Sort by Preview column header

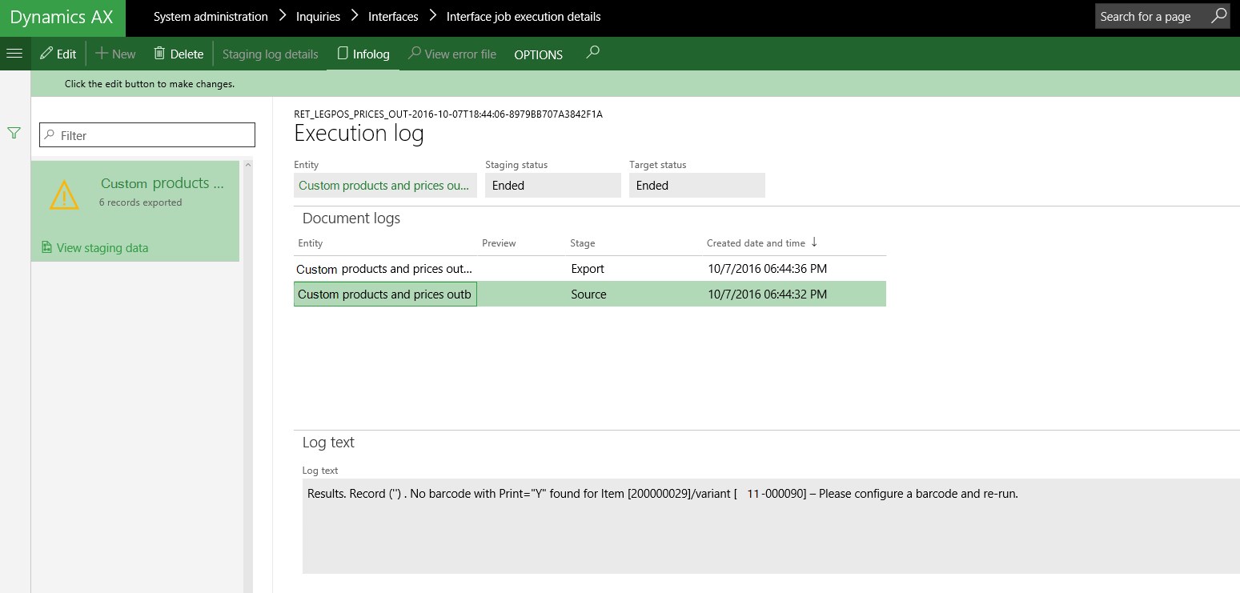499,243
